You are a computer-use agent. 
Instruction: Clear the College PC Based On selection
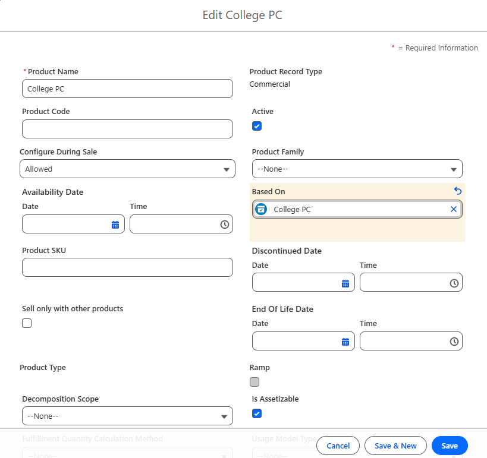(x=454, y=209)
